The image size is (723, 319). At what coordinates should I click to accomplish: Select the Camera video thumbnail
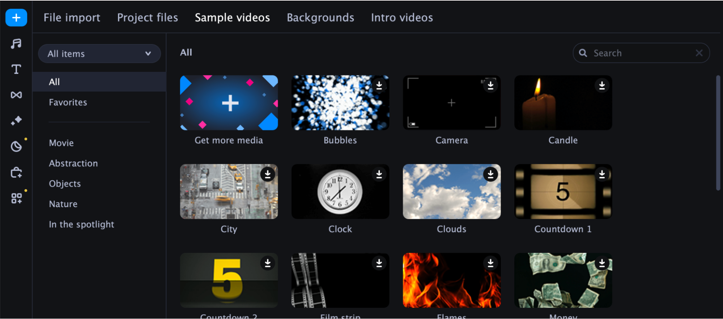click(452, 103)
